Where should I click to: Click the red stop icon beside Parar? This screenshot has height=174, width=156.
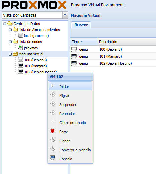click(x=52, y=131)
